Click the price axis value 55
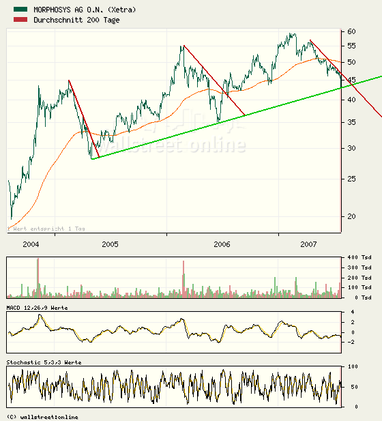Image resolution: width=382 pixels, height=421 pixels. click(x=351, y=46)
